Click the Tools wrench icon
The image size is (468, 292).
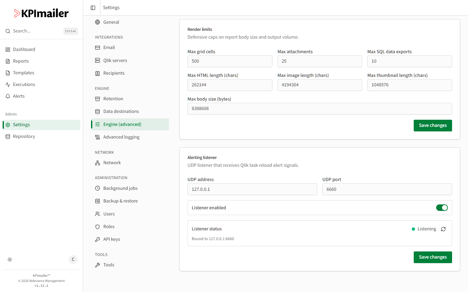(97, 265)
